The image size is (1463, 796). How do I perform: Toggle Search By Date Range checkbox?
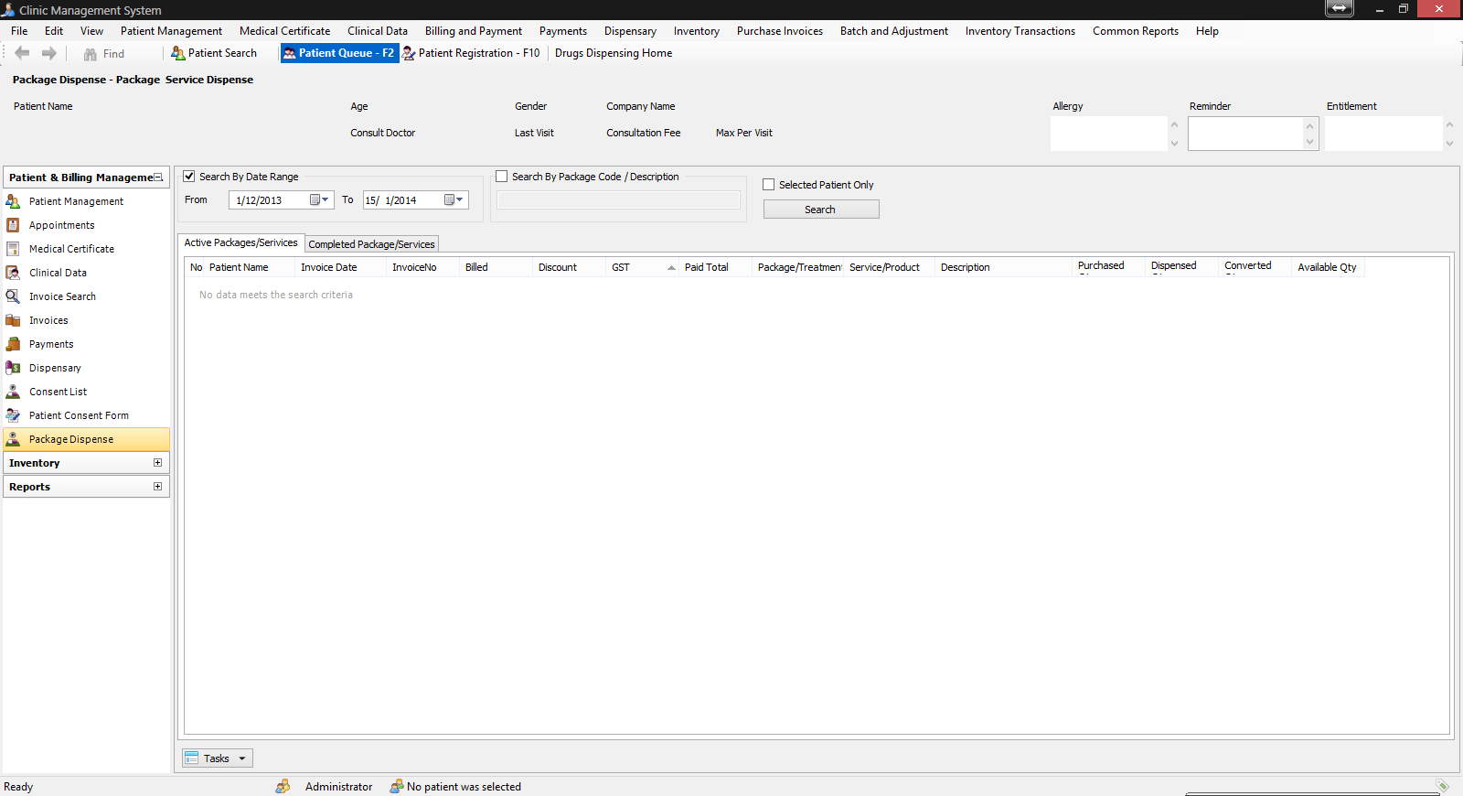pyautogui.click(x=189, y=177)
